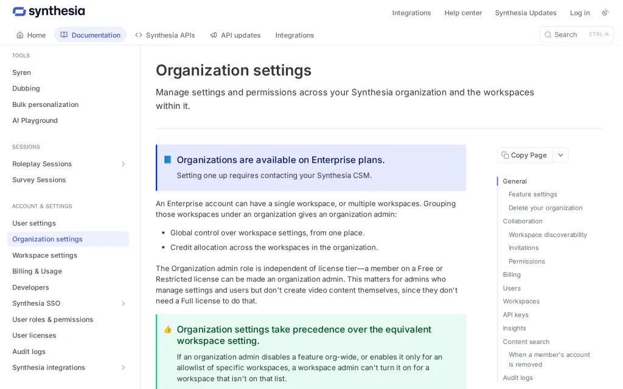Click the API updates megaphone icon
This screenshot has height=389, width=623.
click(x=214, y=35)
